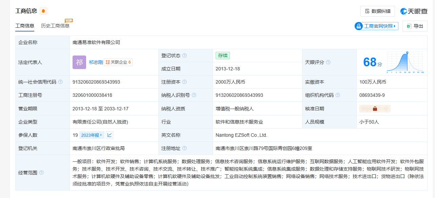Click help icon beside 经营范围
435x198 pixels.
(x=41, y=173)
